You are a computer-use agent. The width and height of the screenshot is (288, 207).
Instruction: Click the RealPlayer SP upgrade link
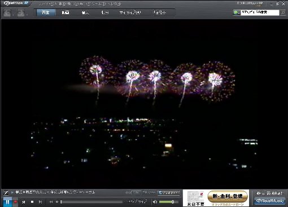[x=250, y=4]
